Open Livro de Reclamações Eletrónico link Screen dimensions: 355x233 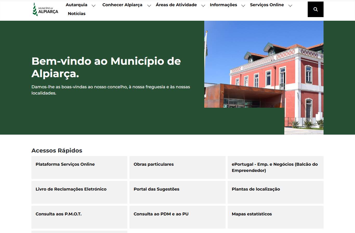point(79,192)
